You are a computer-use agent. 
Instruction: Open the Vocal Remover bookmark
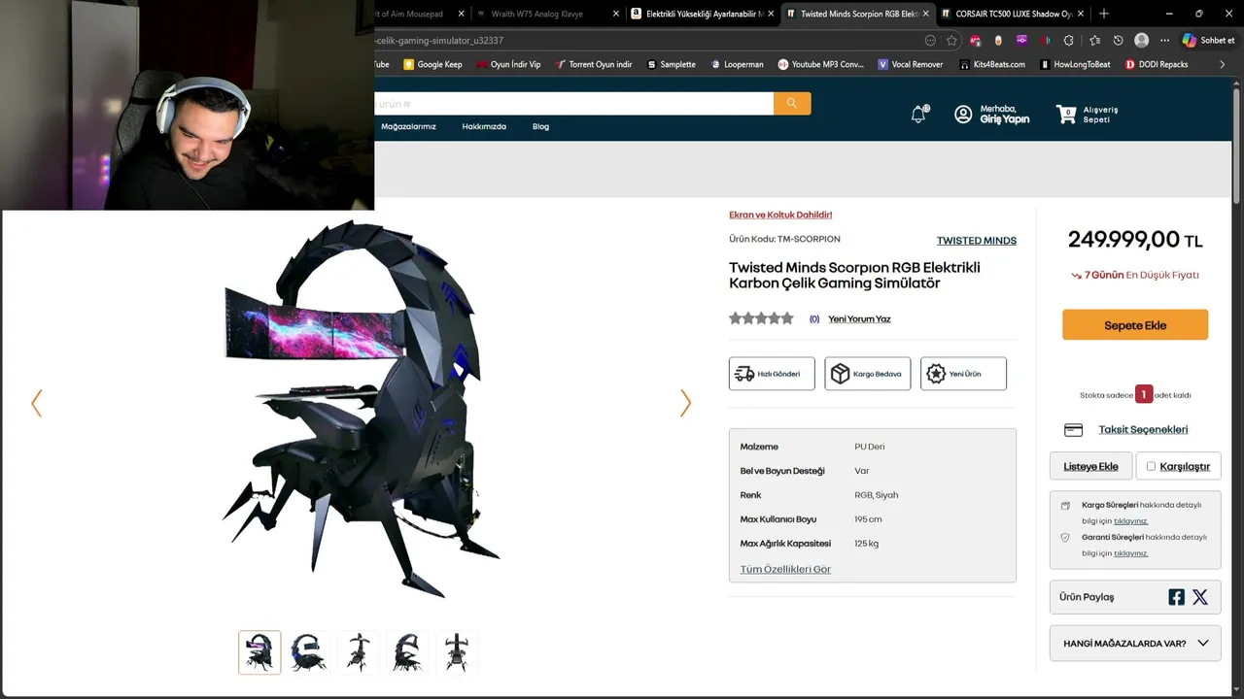(910, 64)
